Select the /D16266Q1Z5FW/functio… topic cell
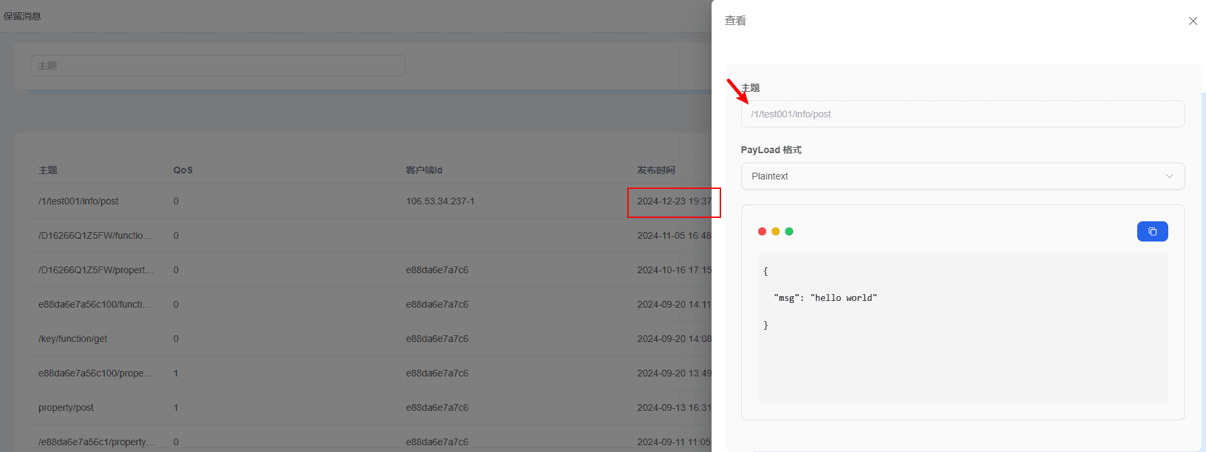Viewport: 1206px width, 452px height. click(95, 235)
